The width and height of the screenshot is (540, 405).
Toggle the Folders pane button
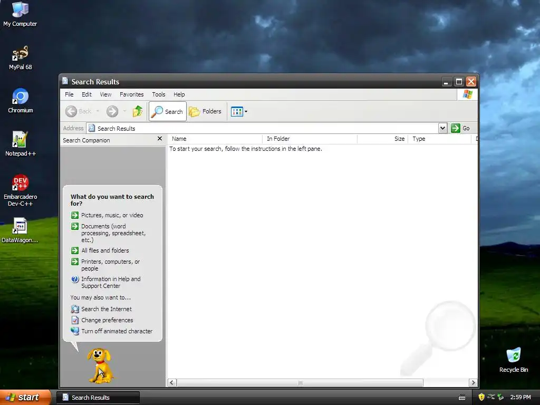coord(205,111)
